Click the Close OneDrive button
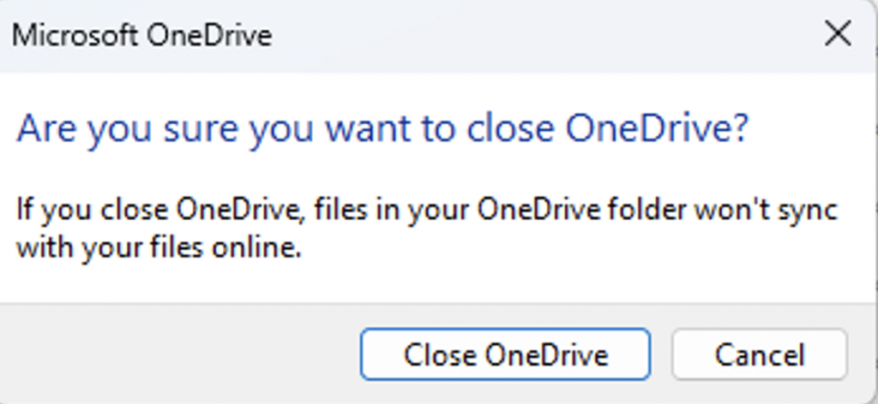Screen dimensions: 878x404 [x=505, y=354]
